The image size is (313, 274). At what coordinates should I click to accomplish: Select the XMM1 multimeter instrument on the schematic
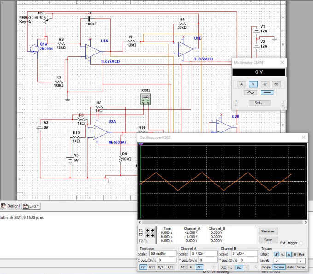(145, 99)
